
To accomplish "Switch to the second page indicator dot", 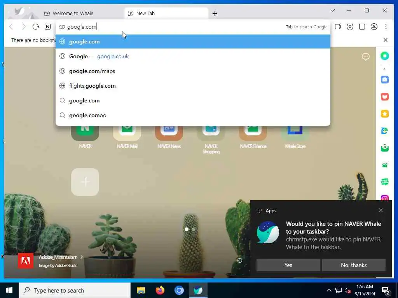I will pos(194,229).
